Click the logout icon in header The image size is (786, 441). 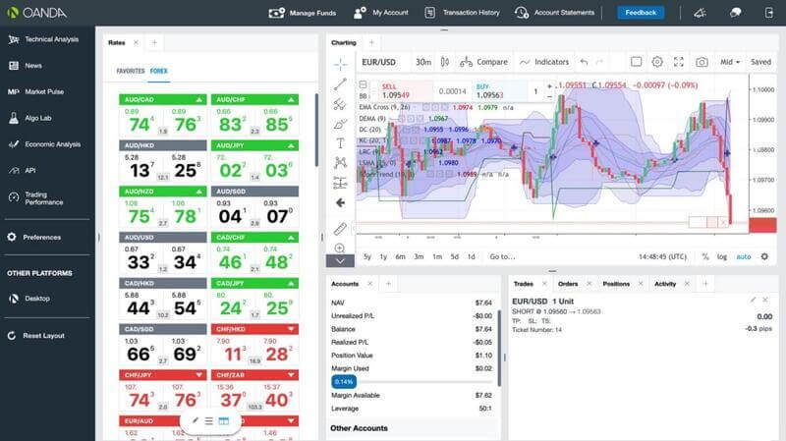[x=769, y=13]
